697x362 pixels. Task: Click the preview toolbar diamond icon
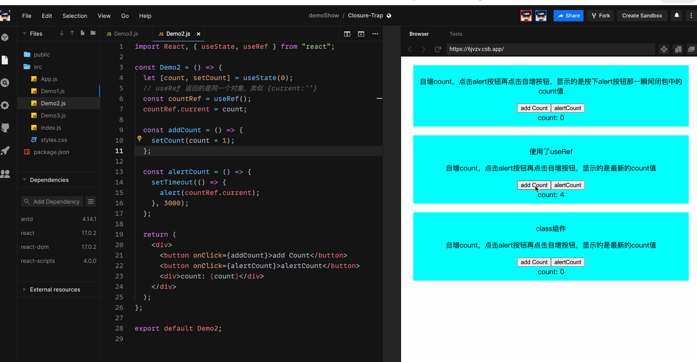tap(664, 49)
